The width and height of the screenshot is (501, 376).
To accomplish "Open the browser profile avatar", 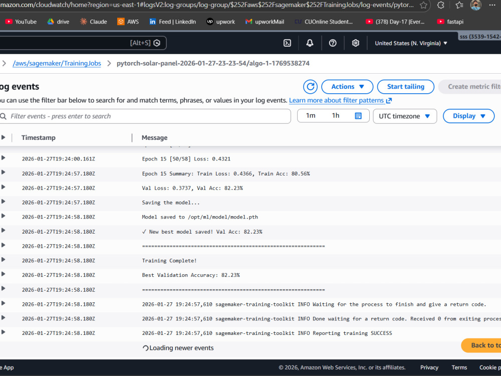I will click(476, 5).
